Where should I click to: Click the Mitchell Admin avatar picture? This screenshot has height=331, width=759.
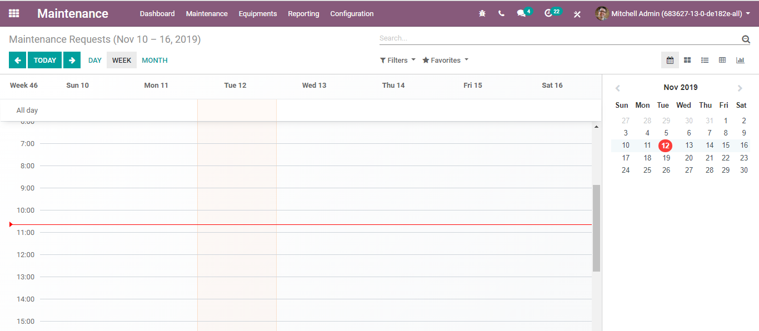[602, 13]
